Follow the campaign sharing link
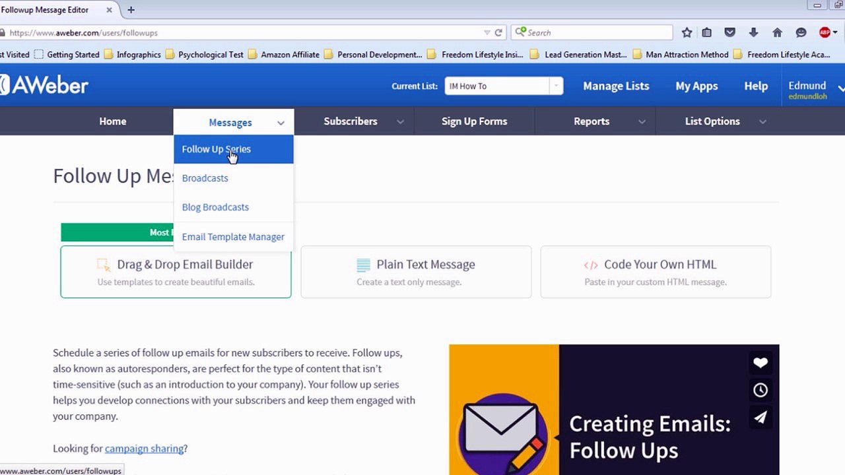Screen dimensions: 845x475 [x=144, y=449]
